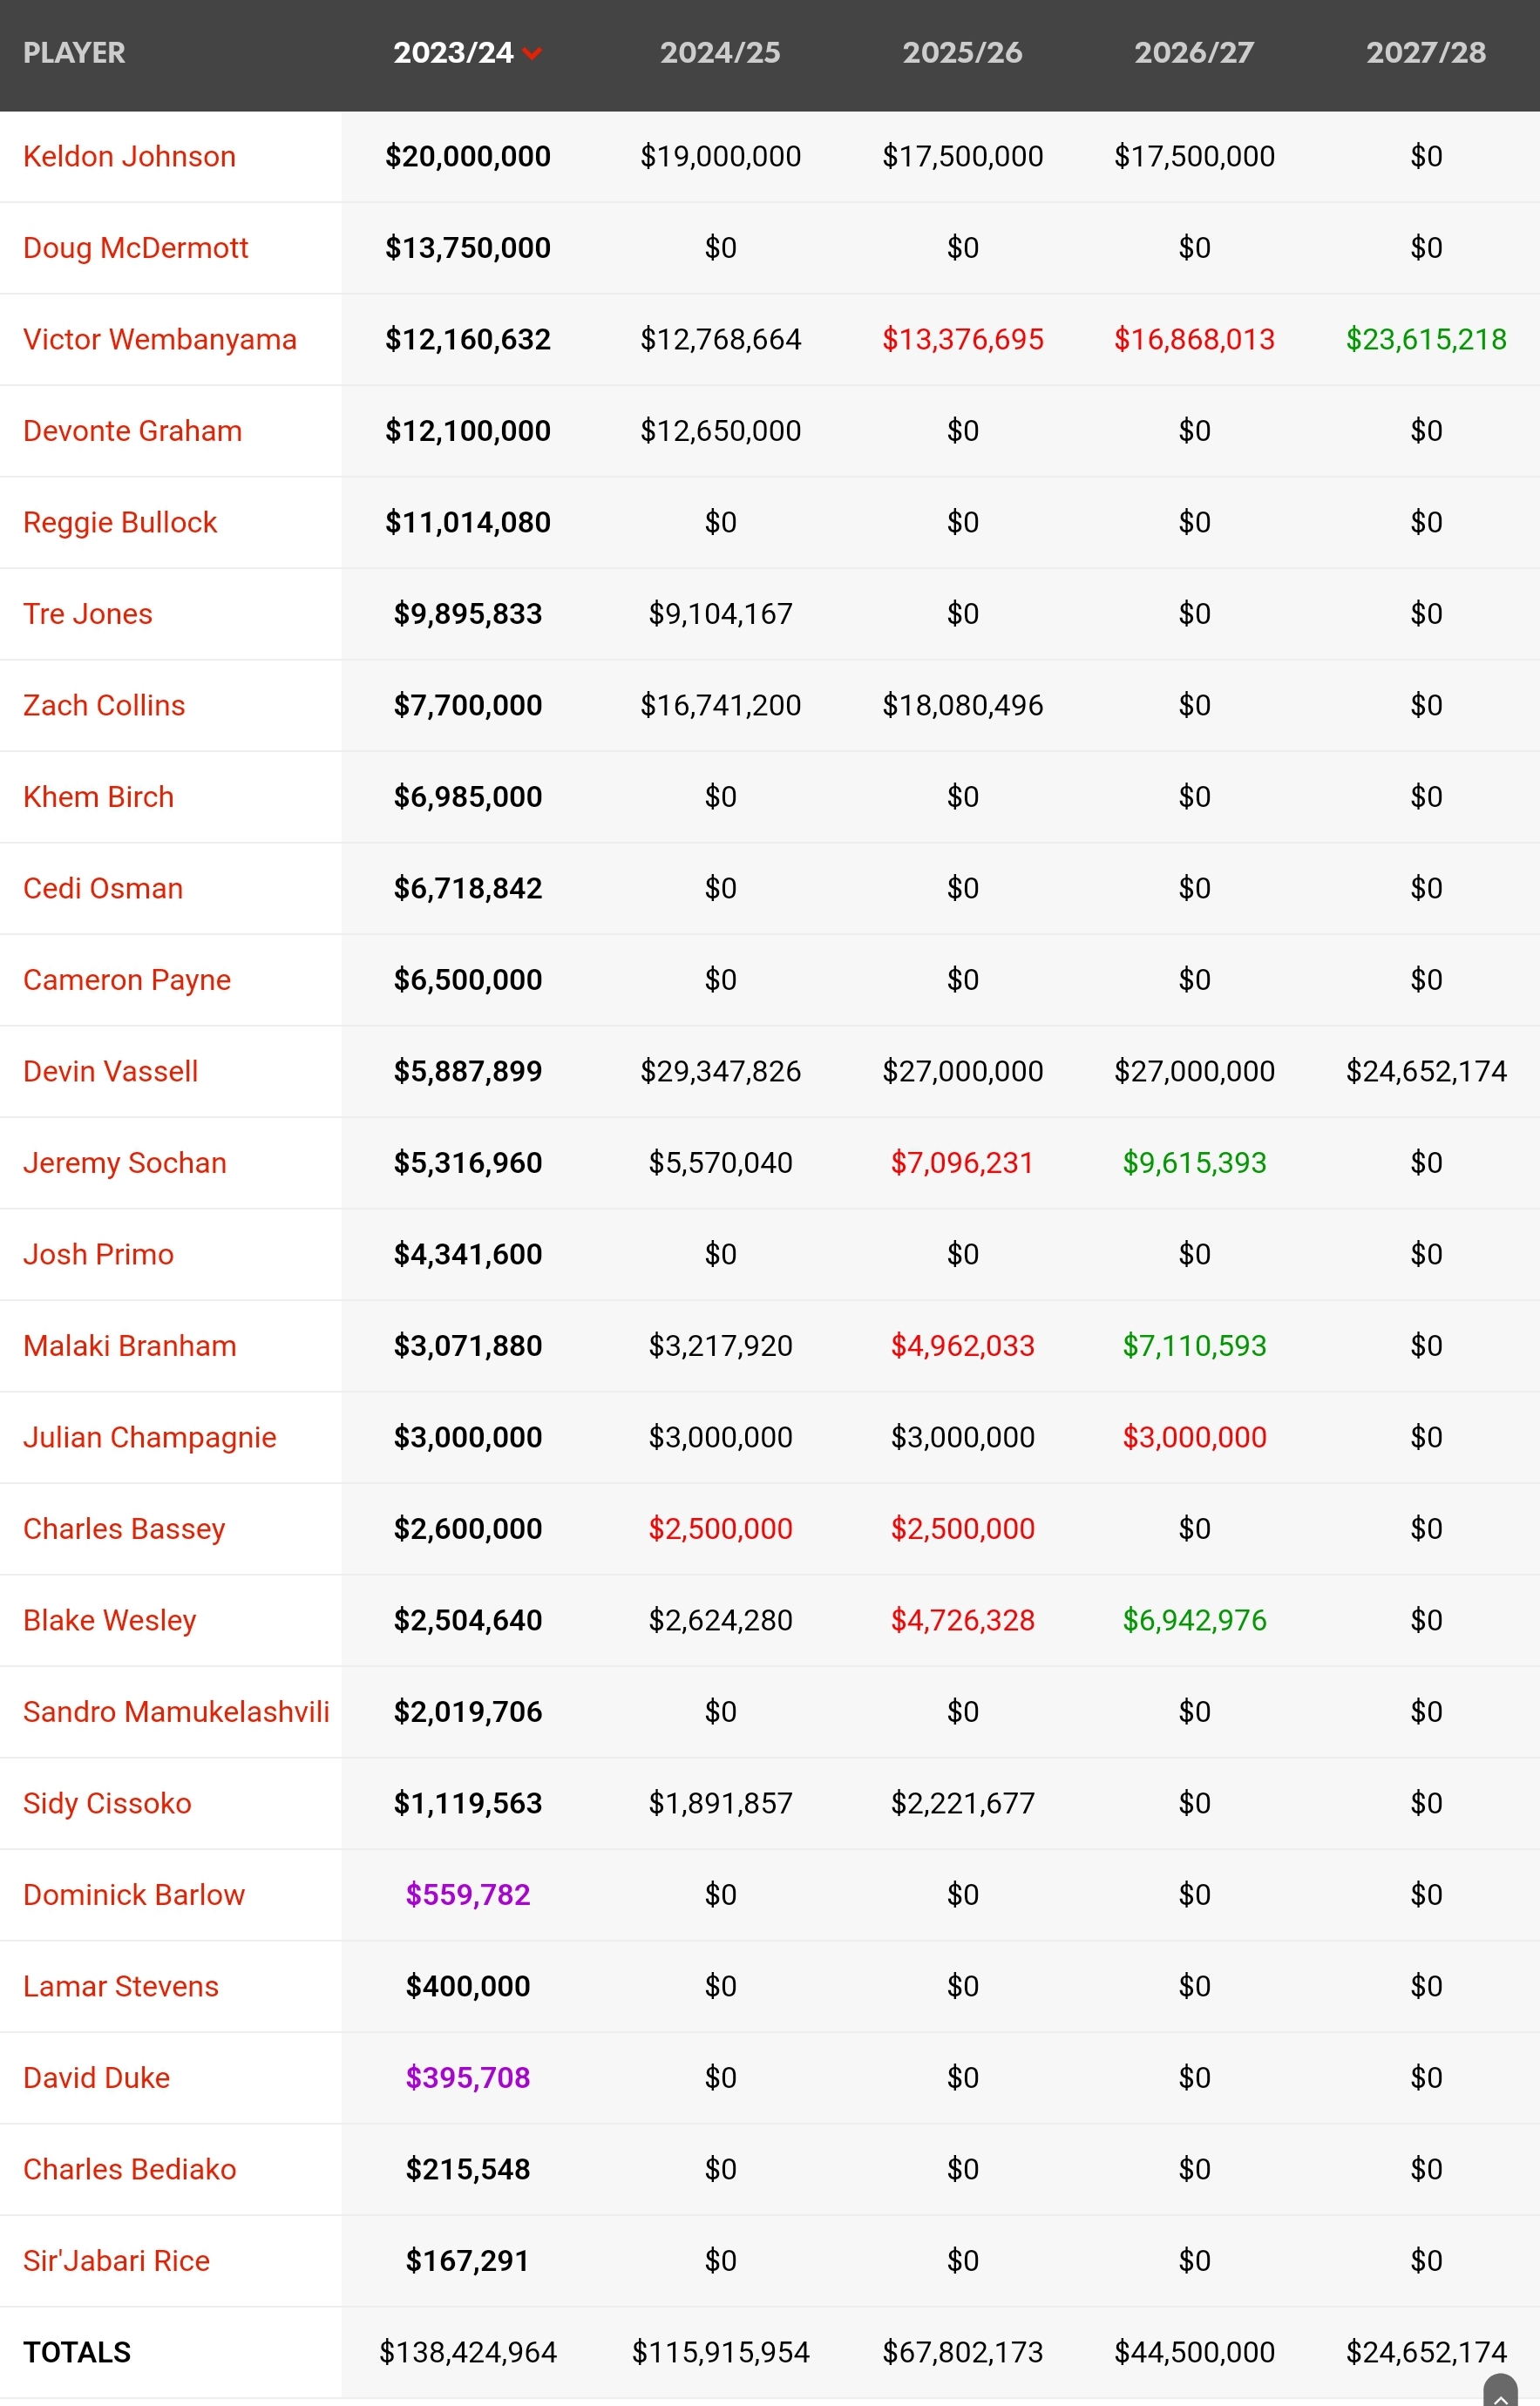Open Victor Wembanyama's player link
Image resolution: width=1540 pixels, height=2406 pixels.
[160, 340]
